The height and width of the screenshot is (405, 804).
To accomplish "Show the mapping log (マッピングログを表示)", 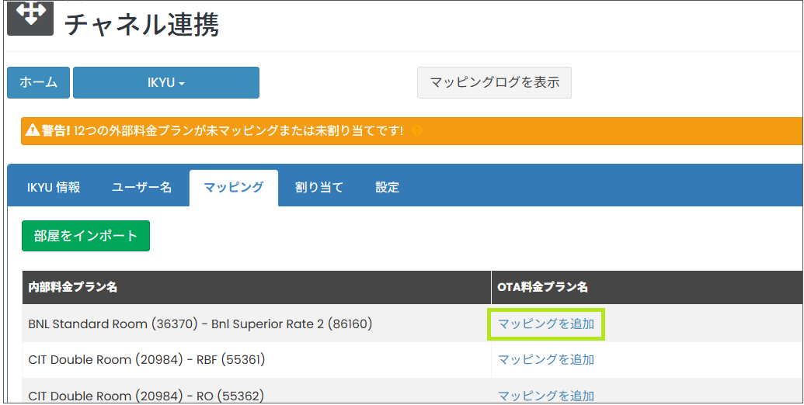I will 494,82.
